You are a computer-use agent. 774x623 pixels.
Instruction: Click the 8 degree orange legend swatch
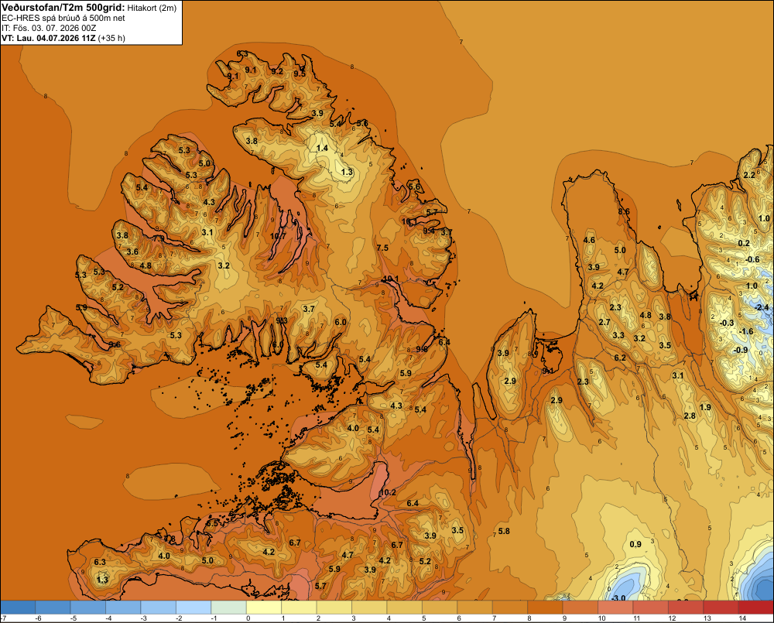(x=545, y=608)
